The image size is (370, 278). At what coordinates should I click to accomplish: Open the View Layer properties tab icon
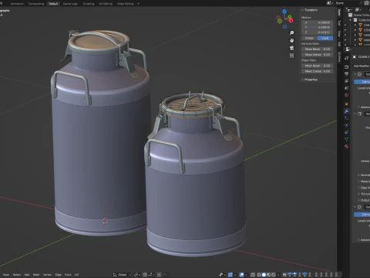pos(346,81)
